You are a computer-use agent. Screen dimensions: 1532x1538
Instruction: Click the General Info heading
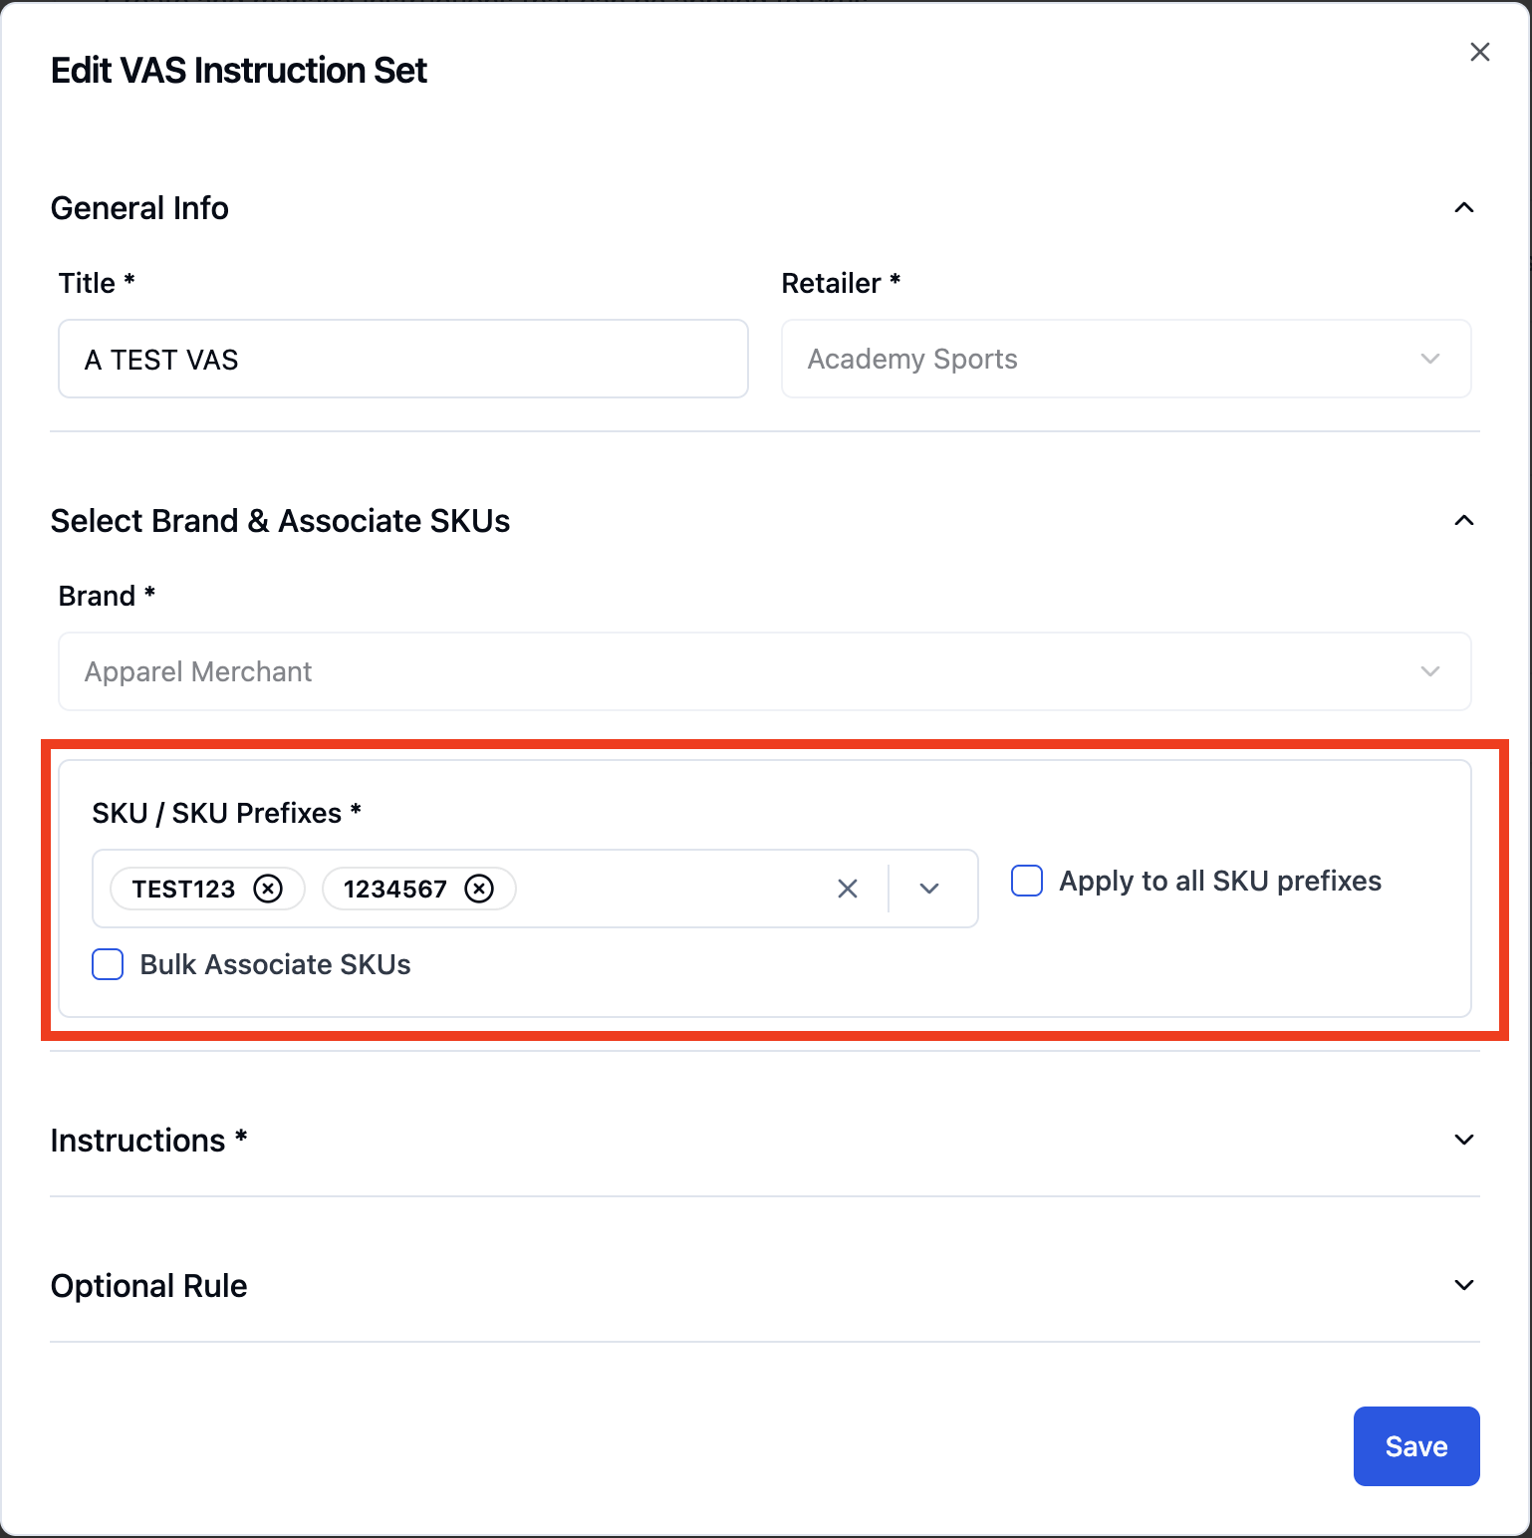click(x=139, y=208)
